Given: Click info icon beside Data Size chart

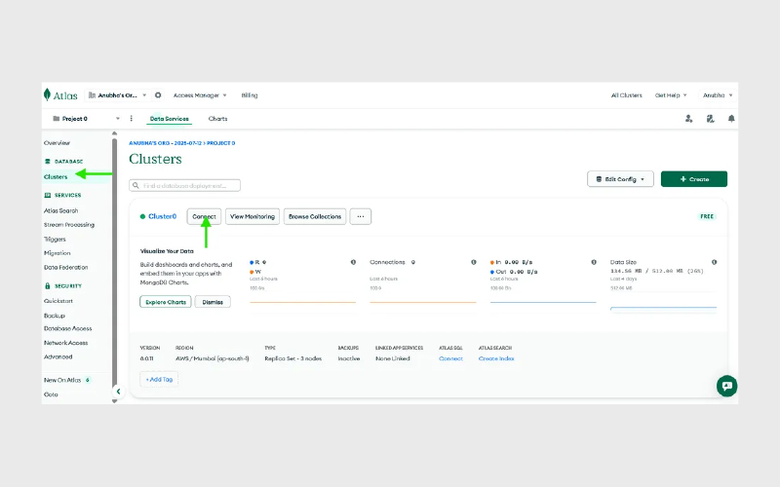Looking at the screenshot, I should 714,262.
